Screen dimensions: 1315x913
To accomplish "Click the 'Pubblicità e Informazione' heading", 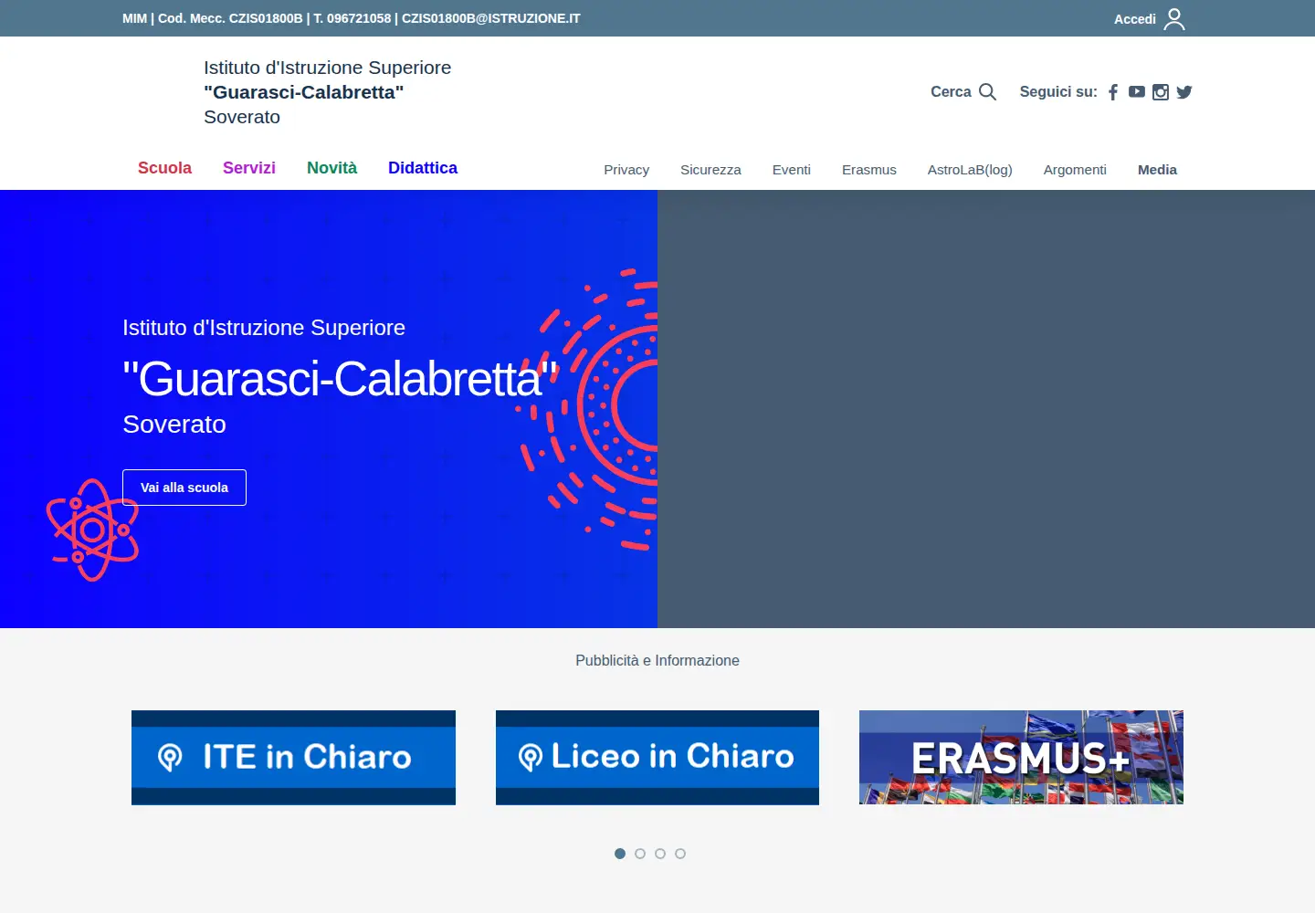I will (657, 660).
